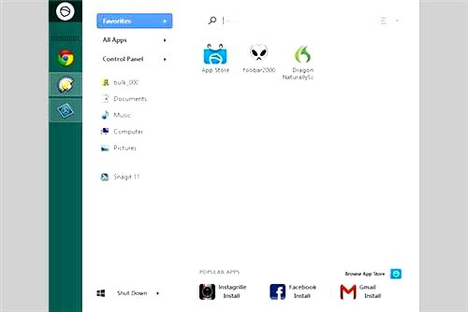Click the Windows logo beside Shut Down
This screenshot has height=312, width=468.
click(101, 293)
